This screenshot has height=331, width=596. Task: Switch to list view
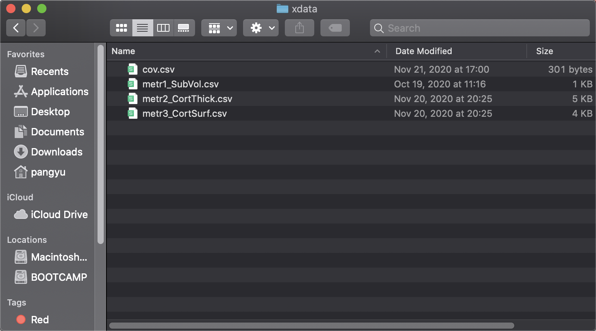coord(142,28)
